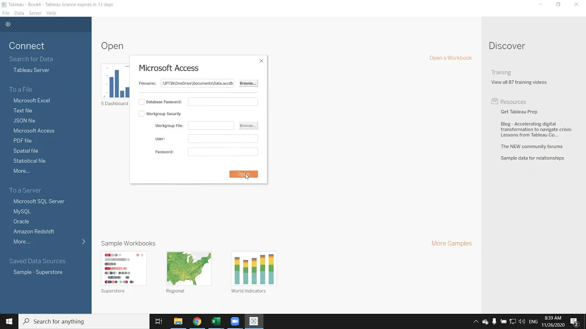Screen dimensions: 586x329
Task: Open Zoom from the taskbar
Action: pos(235,321)
